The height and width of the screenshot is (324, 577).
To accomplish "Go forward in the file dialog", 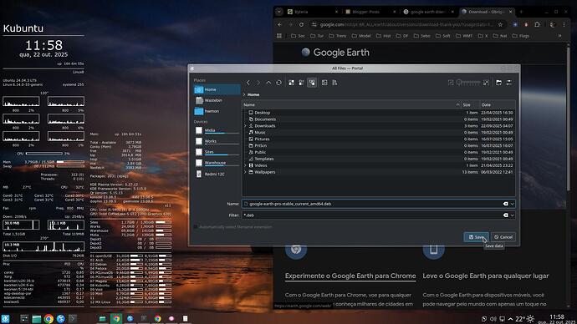I will click(258, 83).
